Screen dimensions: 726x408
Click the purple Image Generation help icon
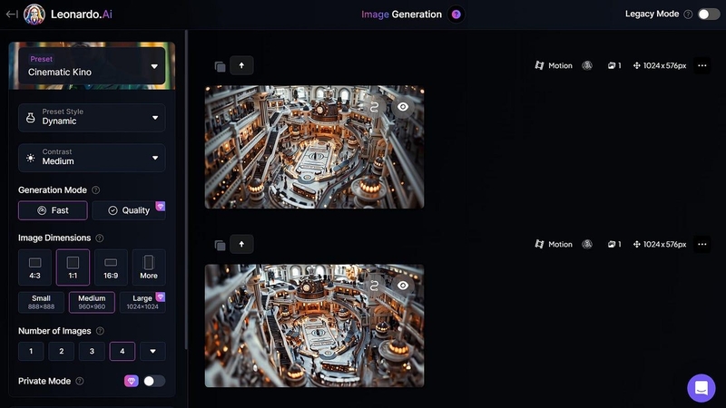(x=456, y=15)
